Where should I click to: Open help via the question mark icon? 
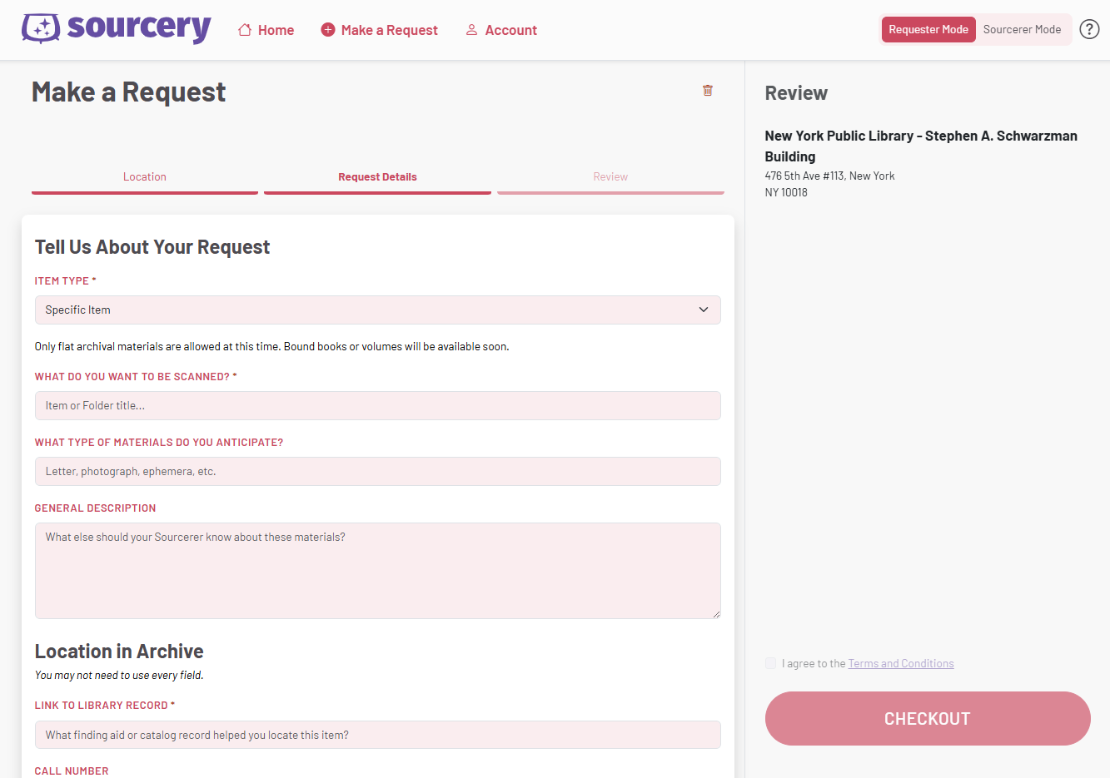coord(1089,28)
